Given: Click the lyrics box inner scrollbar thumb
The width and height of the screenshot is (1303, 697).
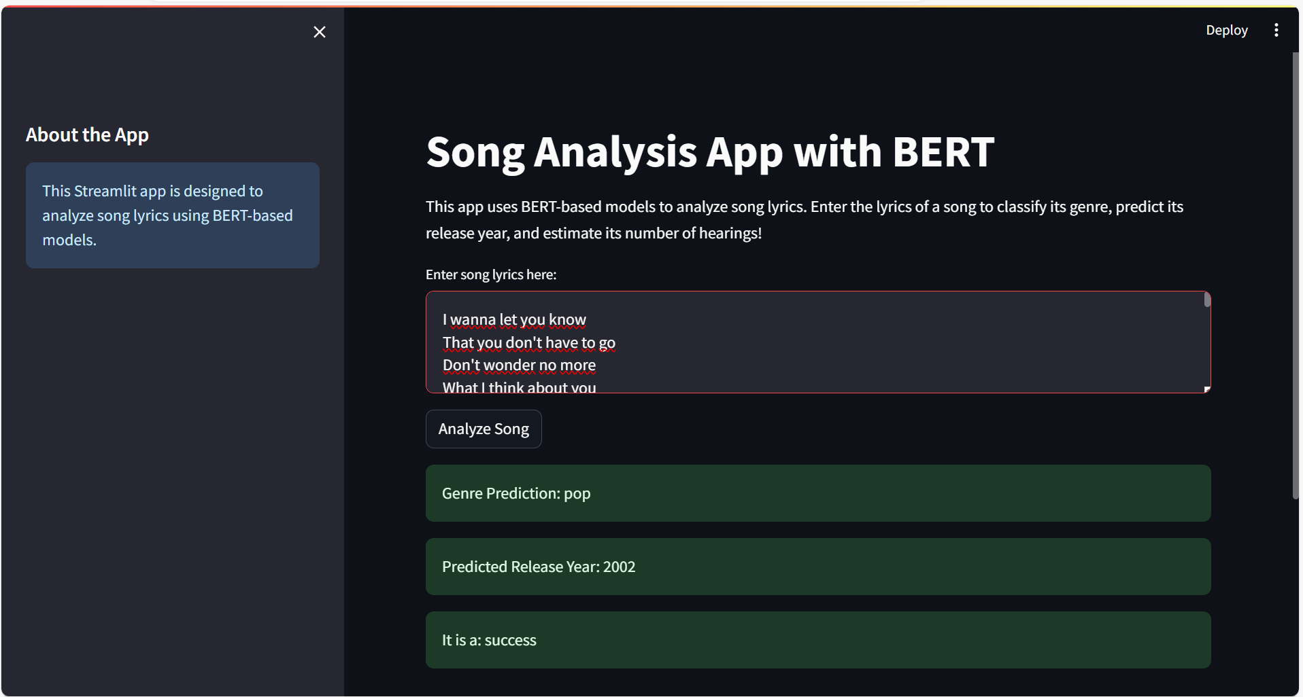Looking at the screenshot, I should [1207, 300].
